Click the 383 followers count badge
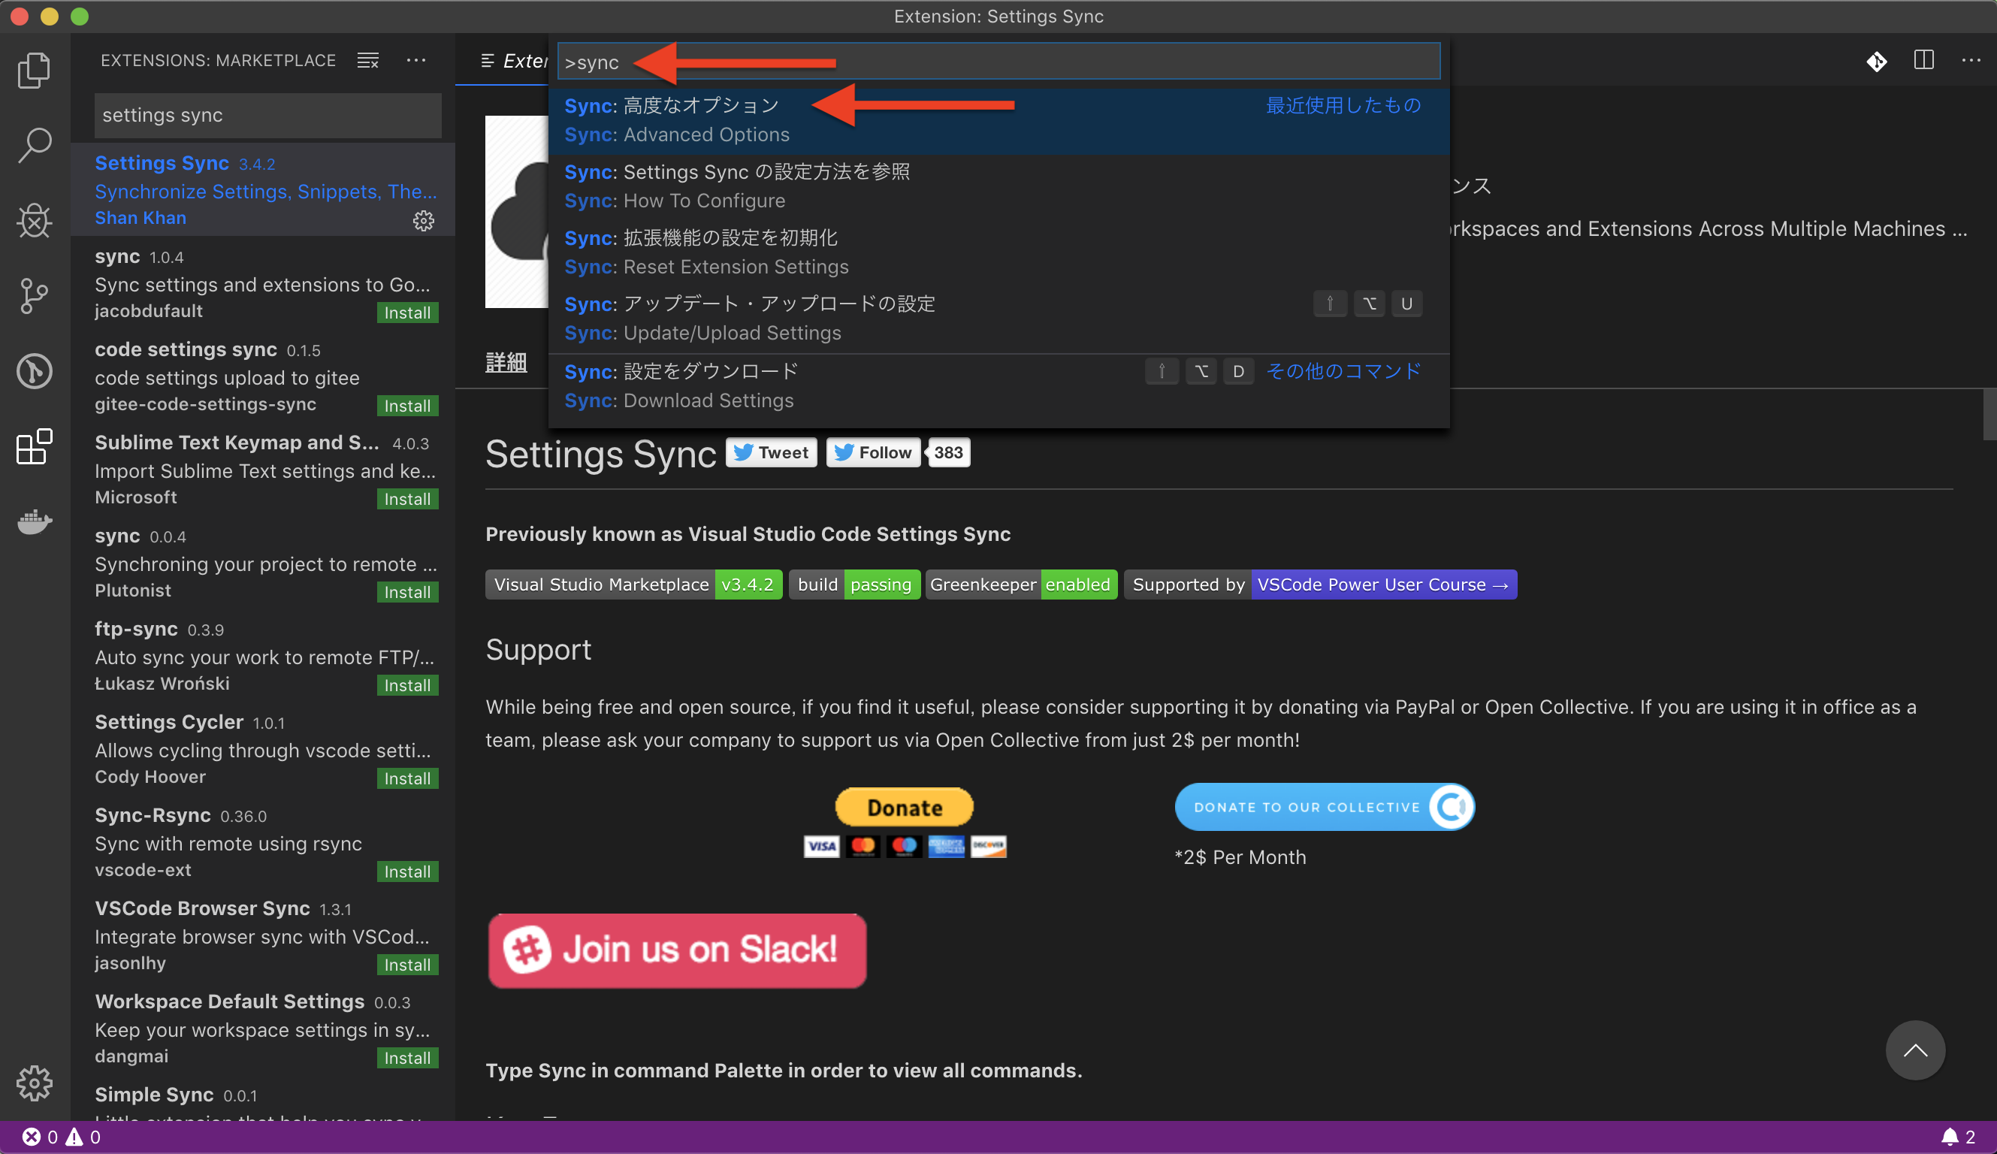The width and height of the screenshot is (1997, 1154). tap(949, 452)
